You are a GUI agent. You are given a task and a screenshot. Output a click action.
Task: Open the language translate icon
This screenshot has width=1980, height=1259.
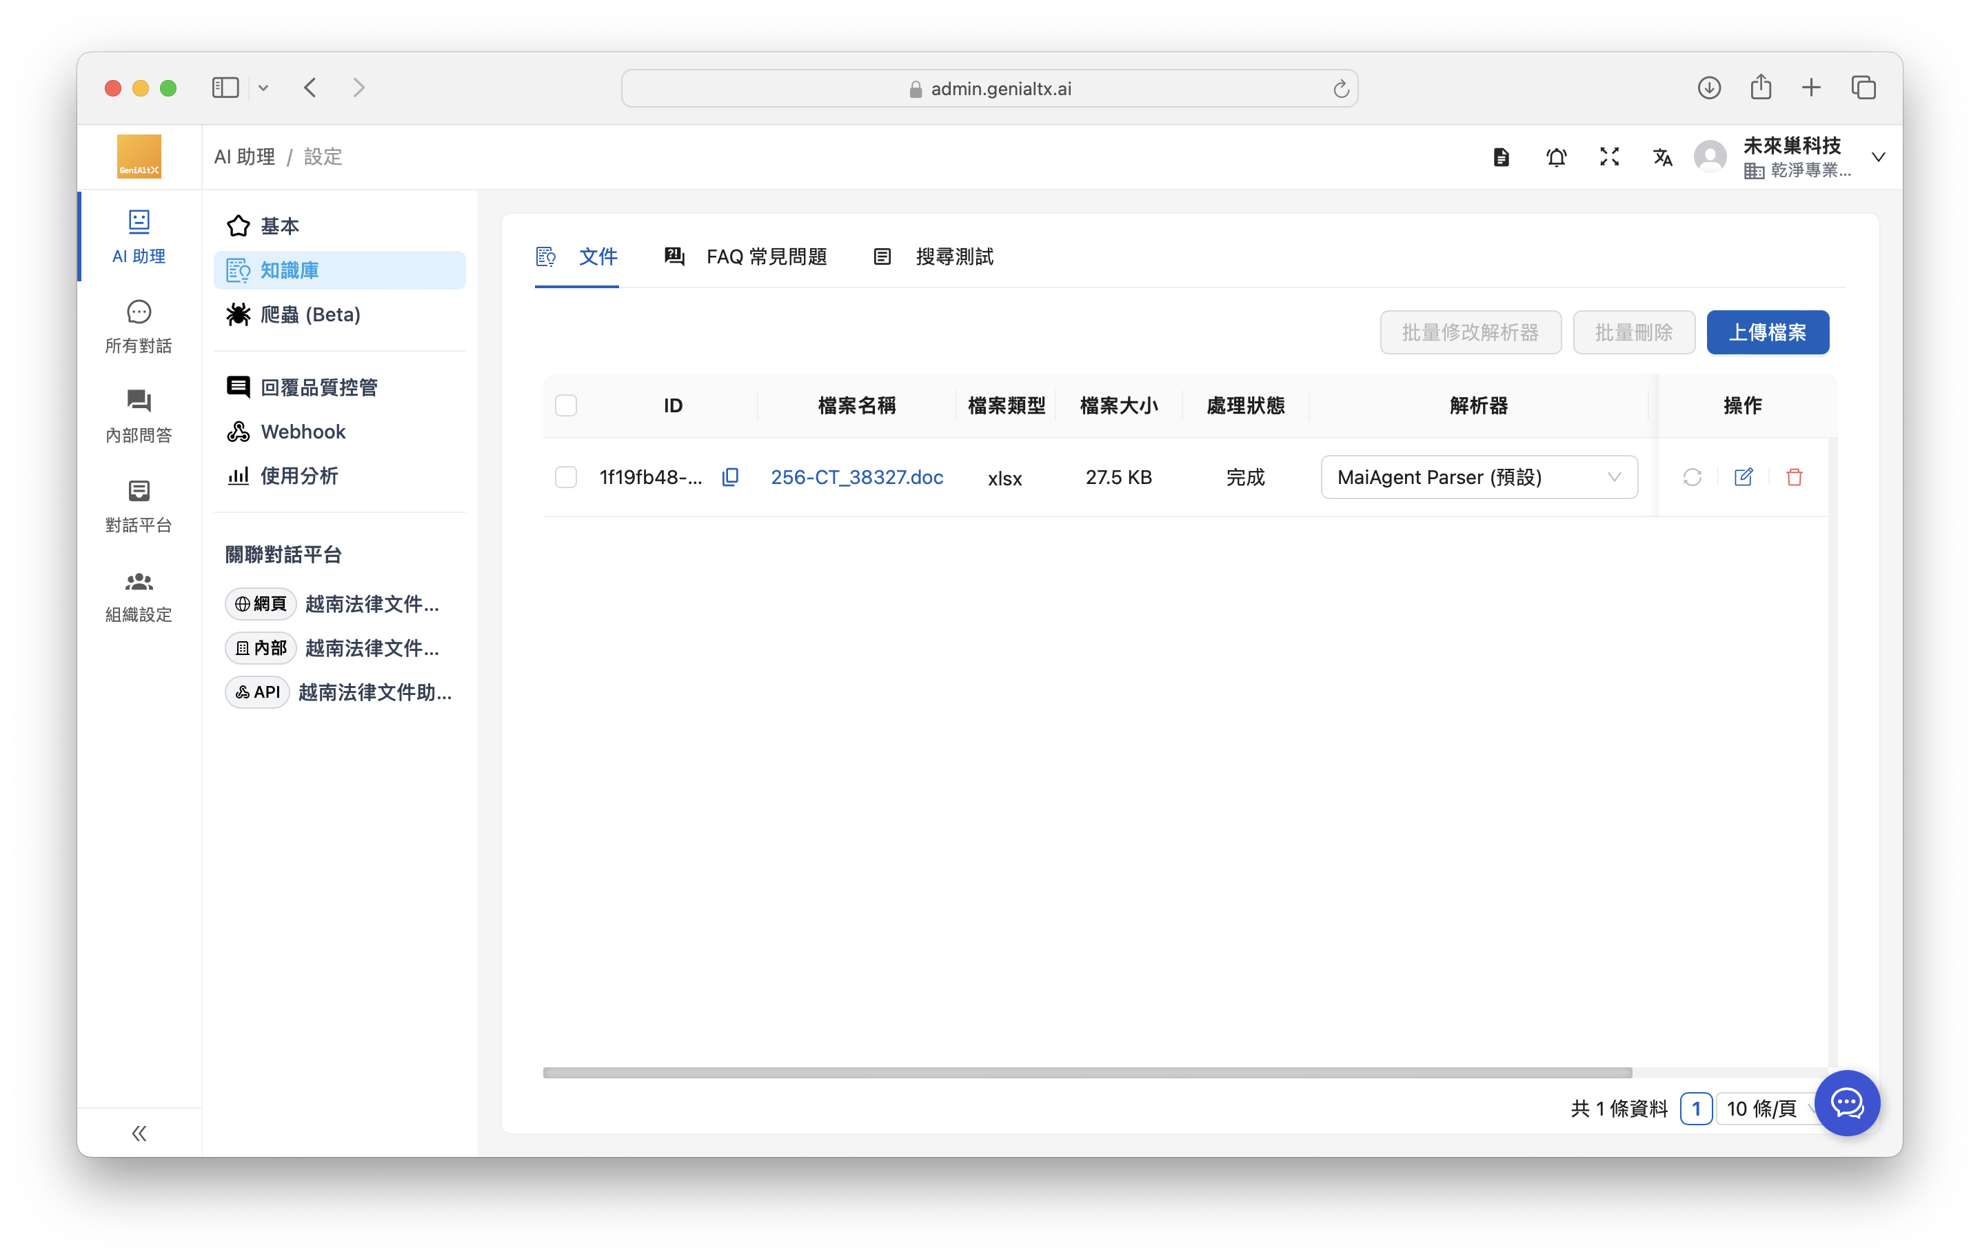click(1661, 157)
